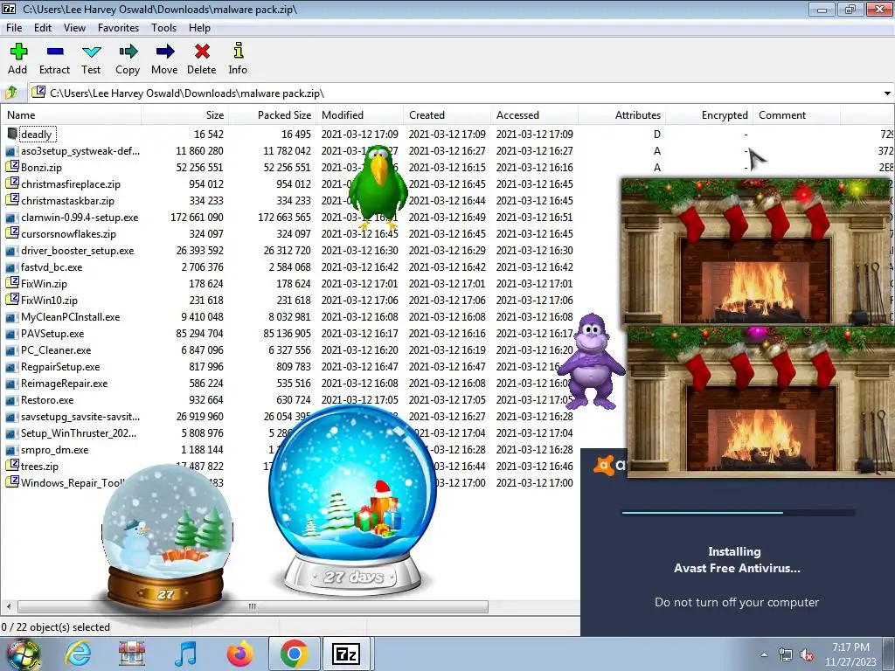This screenshot has height=671, width=895.
Task: Click the horizontal scrollbar thumb
Action: click(x=253, y=606)
